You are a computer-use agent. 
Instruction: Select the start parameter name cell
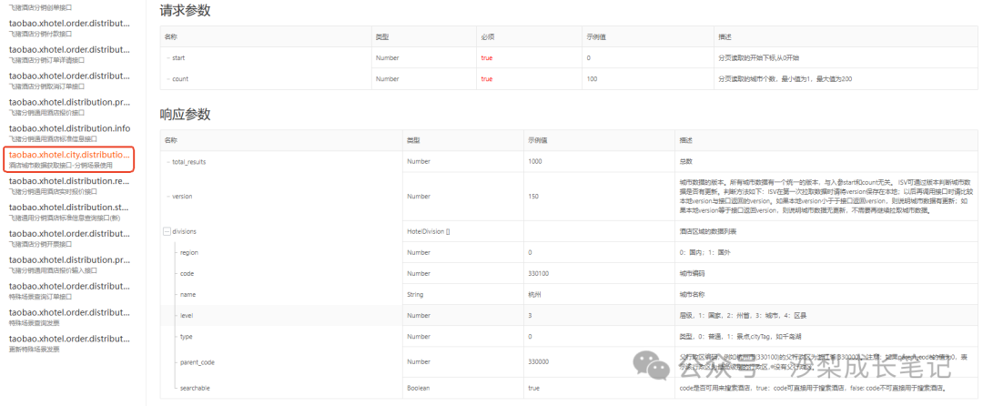click(178, 57)
